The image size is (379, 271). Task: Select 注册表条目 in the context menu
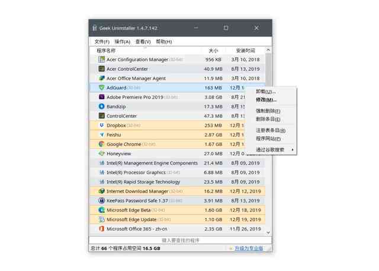271,130
